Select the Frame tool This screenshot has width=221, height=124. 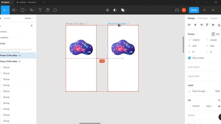14,10
